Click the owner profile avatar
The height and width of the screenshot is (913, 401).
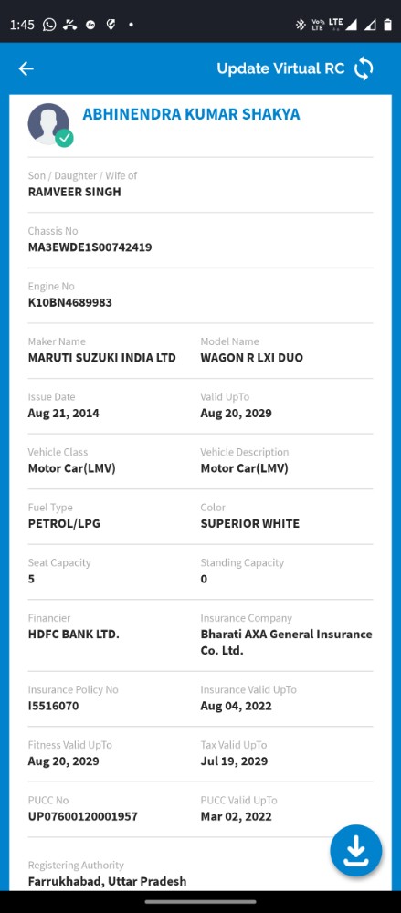48,123
